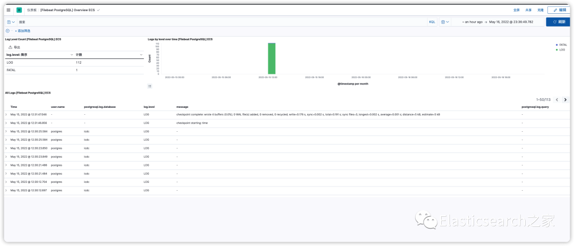Click postgres user in 12:30:12.697 row
The image size is (574, 246).
[56, 190]
